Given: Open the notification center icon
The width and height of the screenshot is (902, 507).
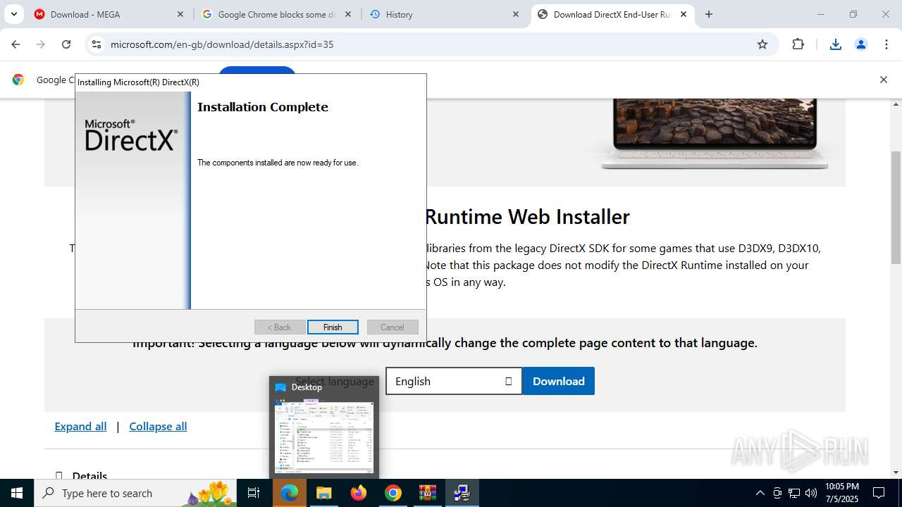Looking at the screenshot, I should tap(879, 493).
